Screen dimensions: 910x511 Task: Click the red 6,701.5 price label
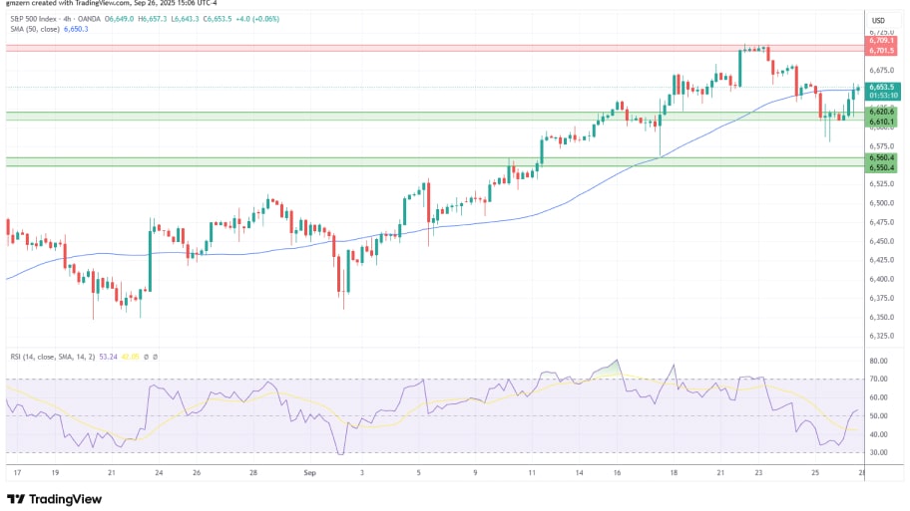click(x=880, y=50)
